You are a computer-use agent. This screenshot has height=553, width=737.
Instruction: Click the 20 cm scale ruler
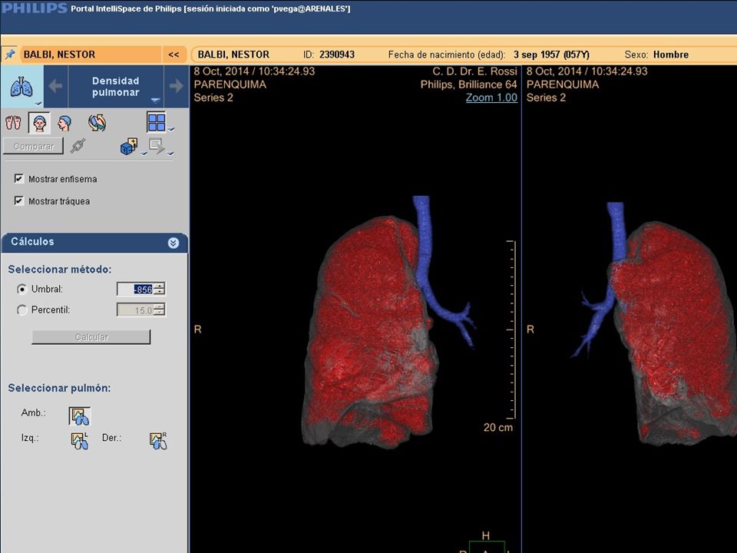pyautogui.click(x=511, y=329)
